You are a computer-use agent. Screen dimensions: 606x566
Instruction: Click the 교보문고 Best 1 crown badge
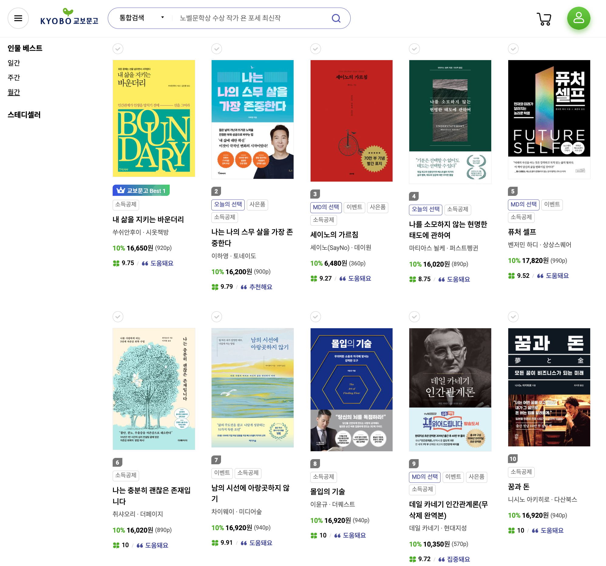141,190
